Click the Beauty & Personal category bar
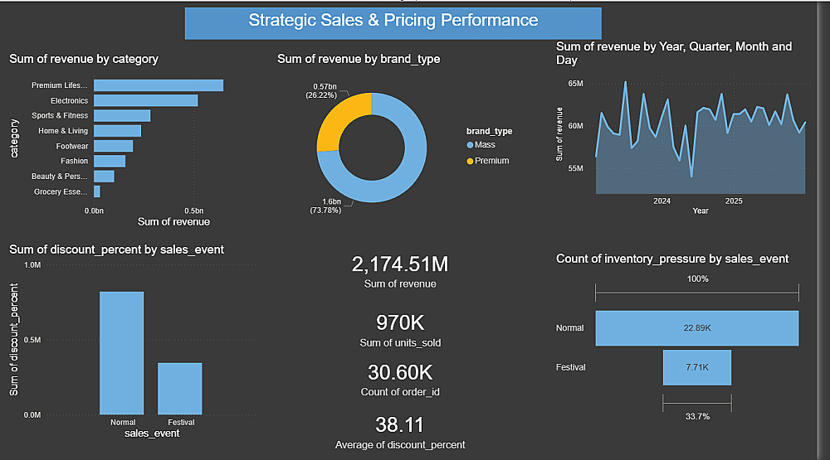830x460 pixels. [x=104, y=176]
